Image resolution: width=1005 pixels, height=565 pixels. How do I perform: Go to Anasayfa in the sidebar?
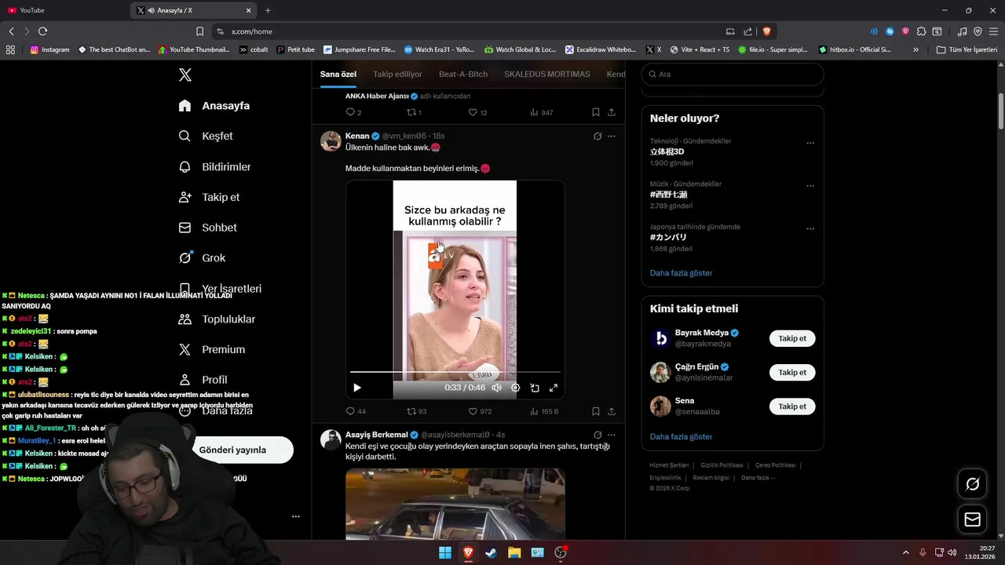[214, 105]
